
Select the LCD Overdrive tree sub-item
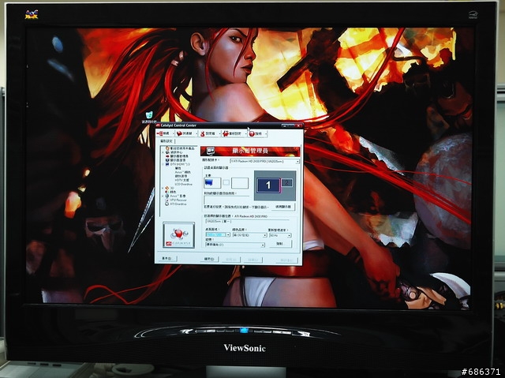coord(184,185)
